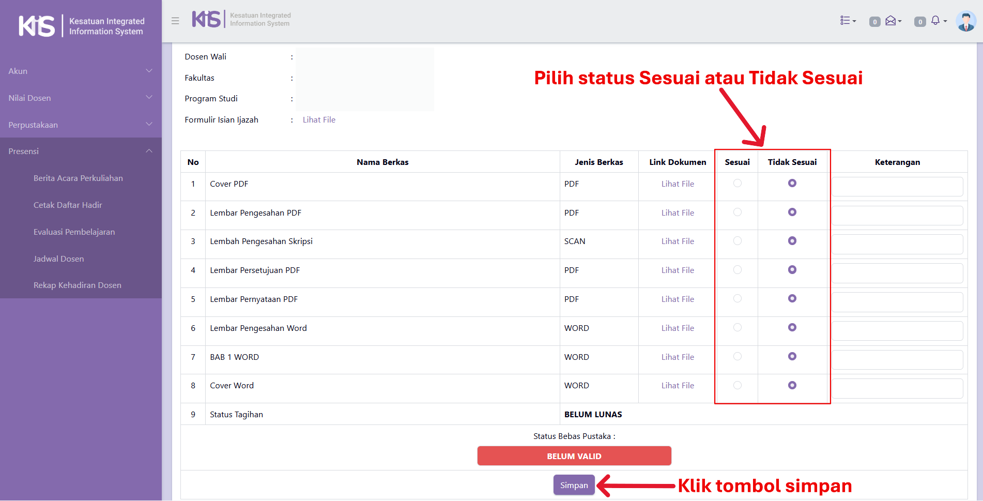The height and width of the screenshot is (501, 983).
Task: Click the user profile avatar
Action: (965, 21)
